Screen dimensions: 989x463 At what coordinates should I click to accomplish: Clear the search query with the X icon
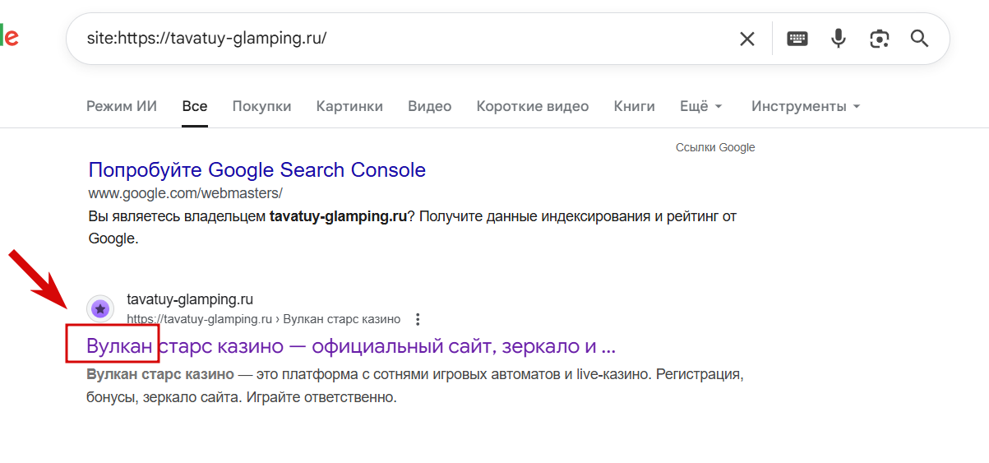pos(746,39)
